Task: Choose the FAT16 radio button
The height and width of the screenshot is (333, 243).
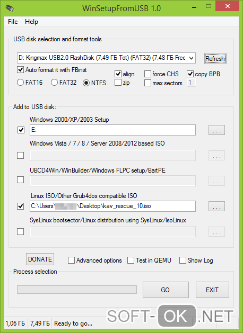Action: tap(20, 83)
